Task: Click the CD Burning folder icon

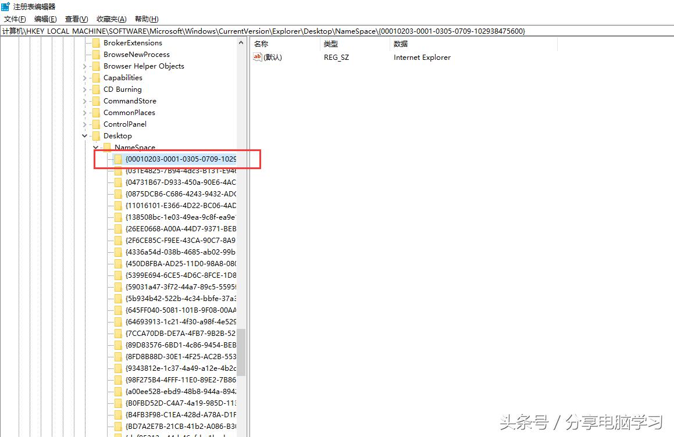Action: point(96,89)
